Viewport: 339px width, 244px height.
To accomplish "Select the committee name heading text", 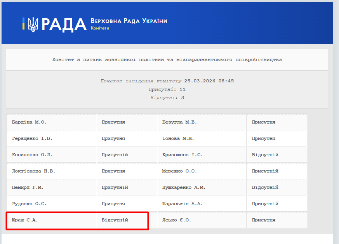I will point(167,59).
